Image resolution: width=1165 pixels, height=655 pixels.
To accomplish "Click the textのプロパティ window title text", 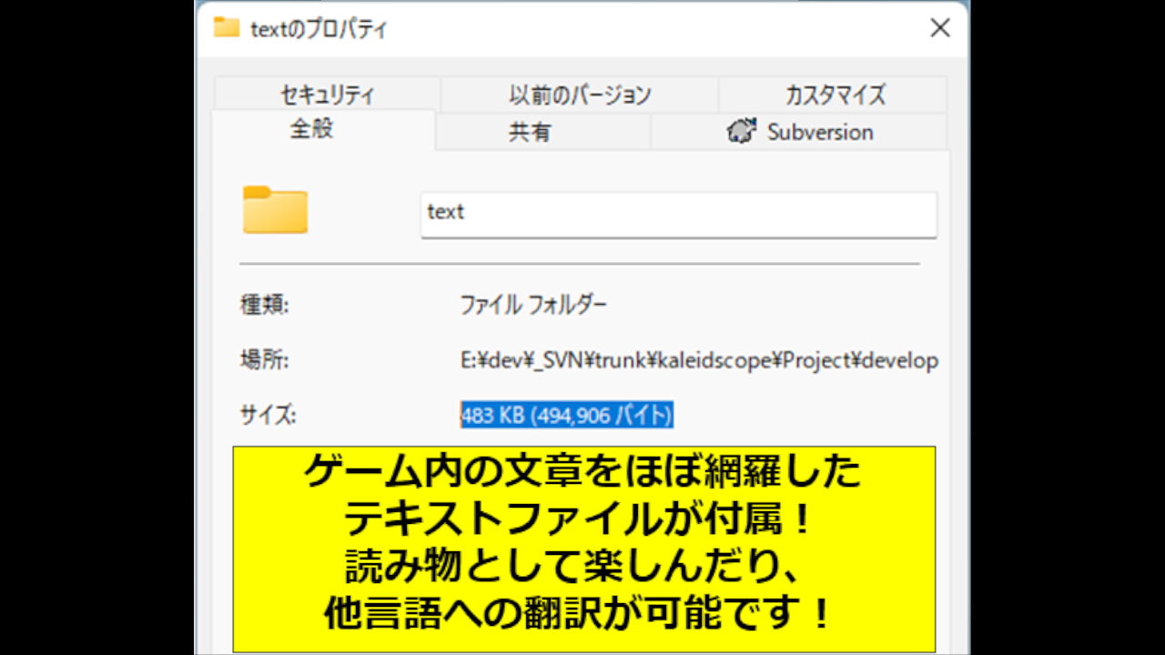I will point(319,29).
